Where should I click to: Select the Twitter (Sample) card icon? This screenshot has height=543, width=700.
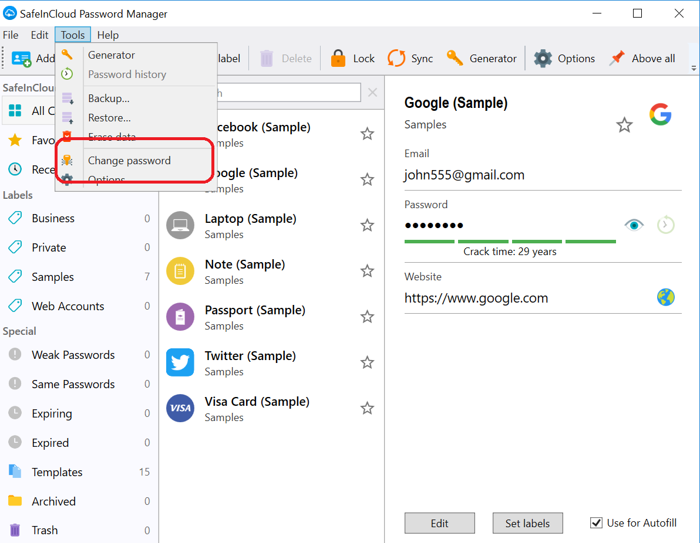[x=180, y=362]
